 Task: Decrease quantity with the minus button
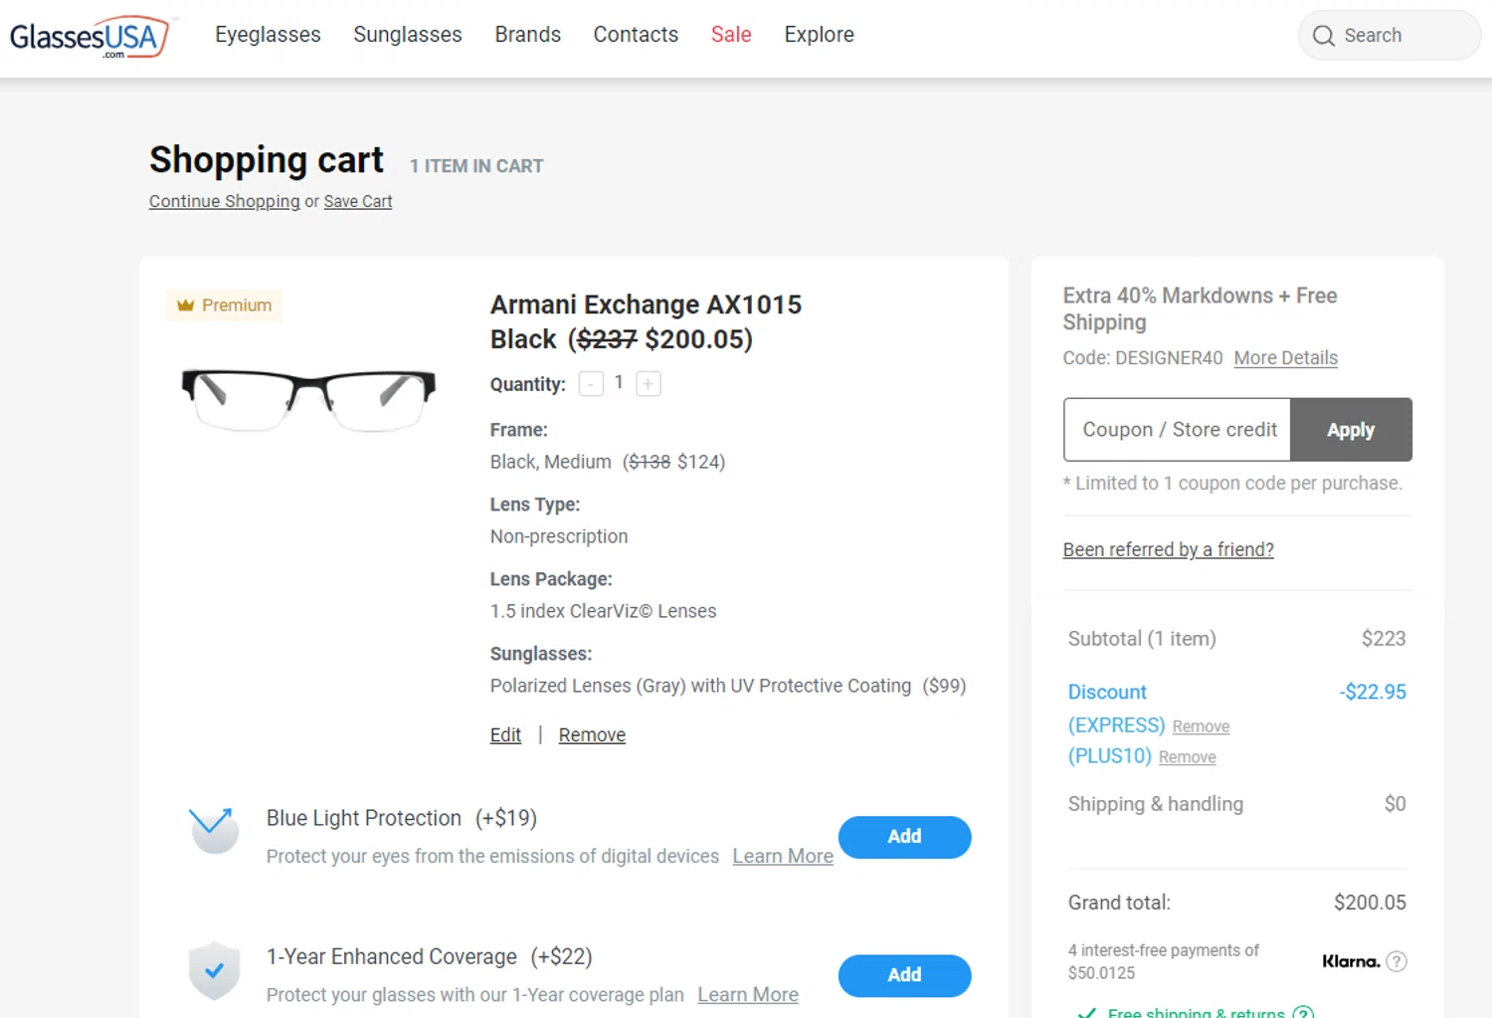591,383
